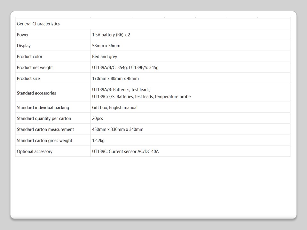The width and height of the screenshot is (307, 230).
Task: Click the Standard quantity per carton label
Action: click(x=44, y=118)
